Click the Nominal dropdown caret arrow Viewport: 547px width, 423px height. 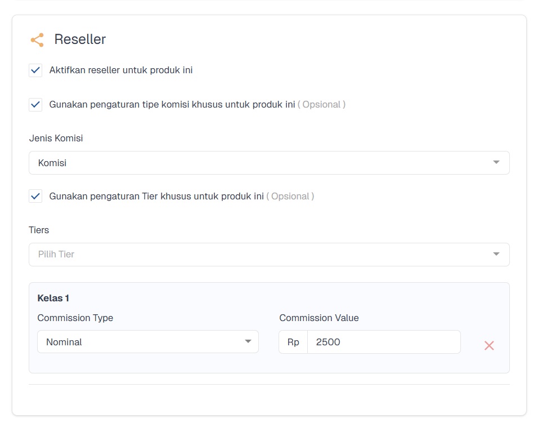click(x=248, y=341)
